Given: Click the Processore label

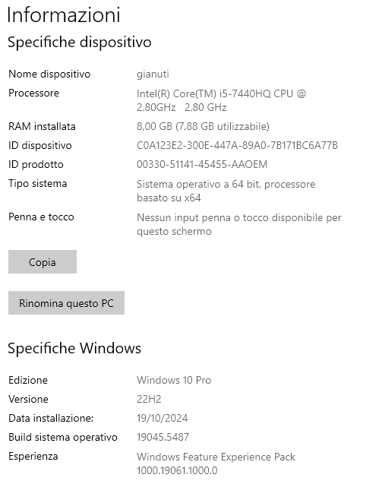Looking at the screenshot, I should (x=33, y=93).
